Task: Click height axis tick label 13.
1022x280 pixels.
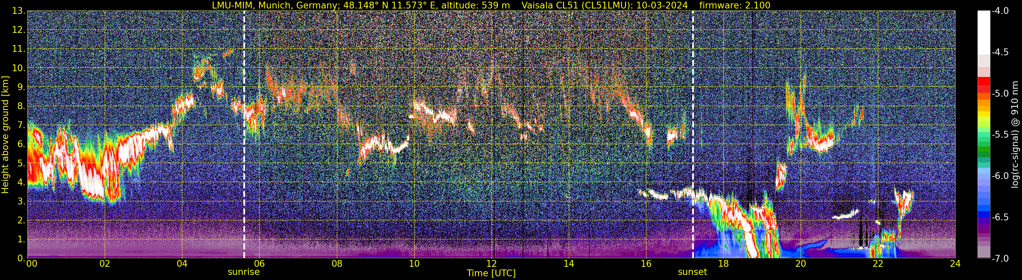Action: (x=18, y=11)
